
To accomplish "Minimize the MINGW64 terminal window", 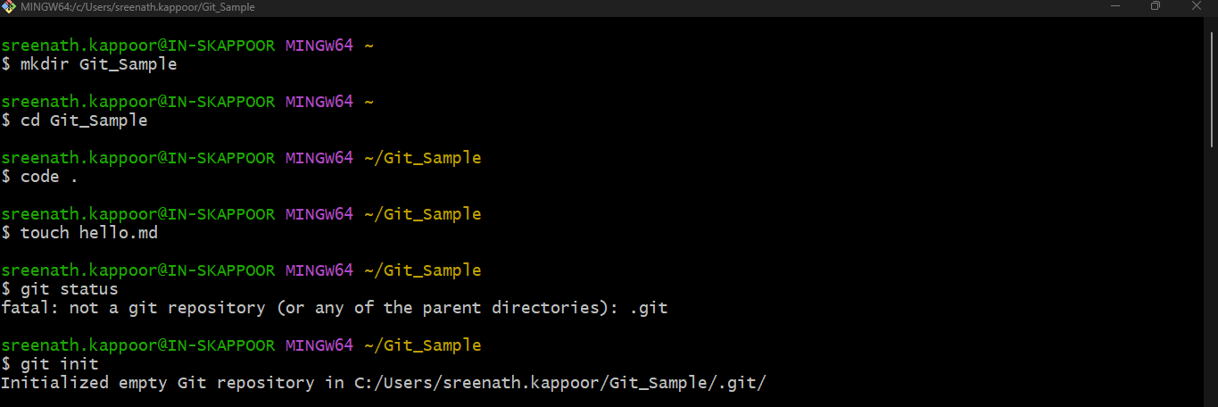I will 1114,6.
